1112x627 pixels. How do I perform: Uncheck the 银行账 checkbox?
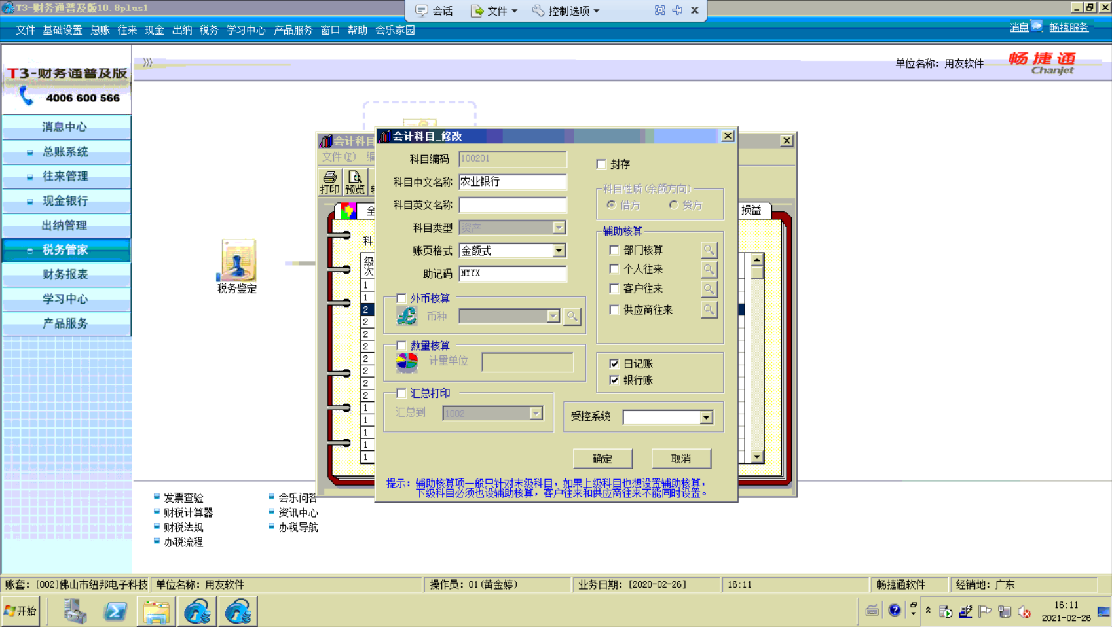(614, 380)
